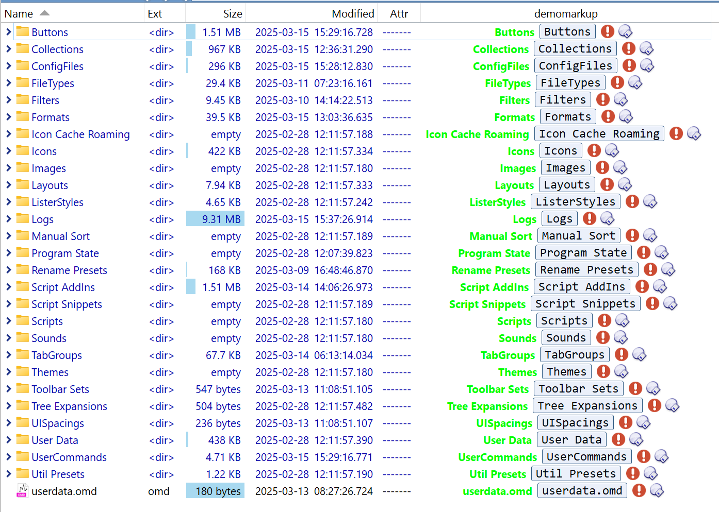Click the Themes folder icon
The height and width of the screenshot is (512, 719).
(22, 371)
